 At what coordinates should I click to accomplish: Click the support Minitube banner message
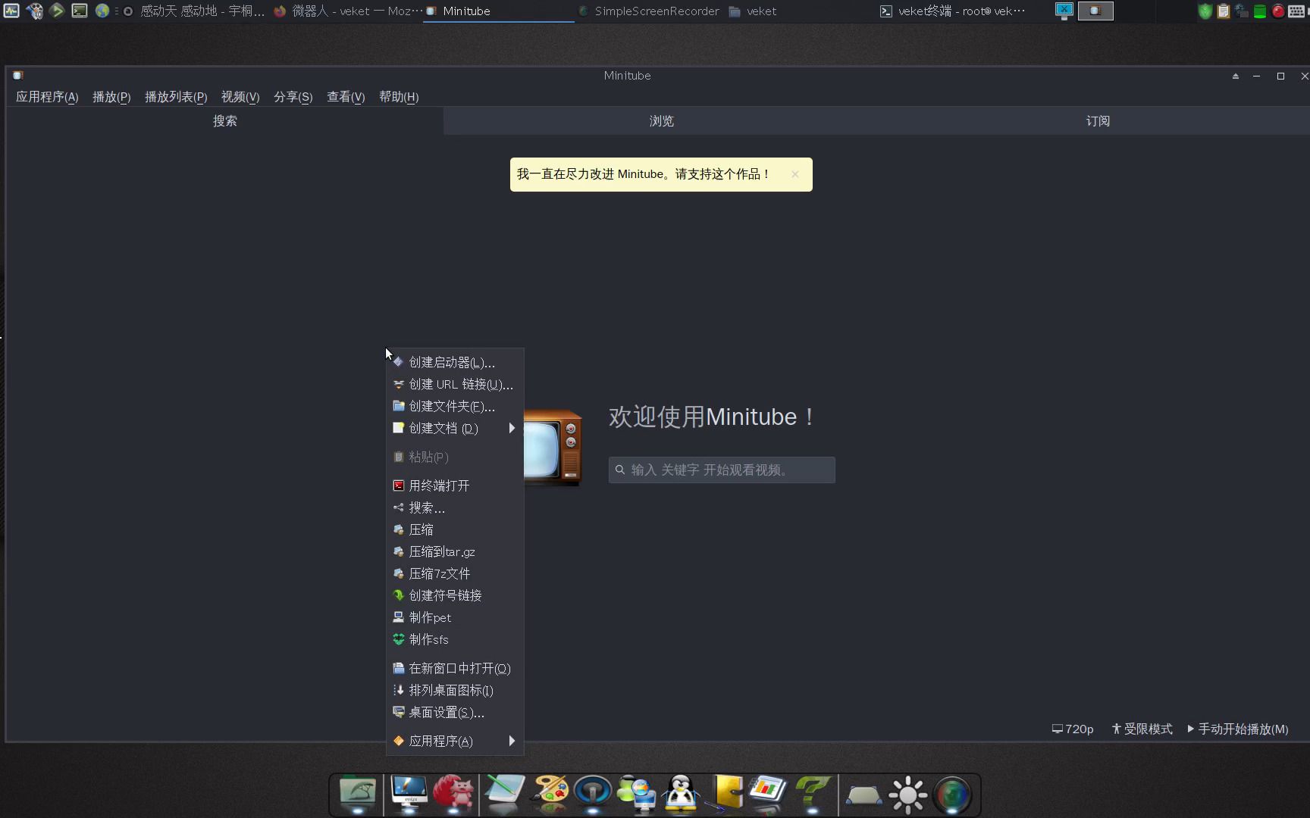coord(643,174)
